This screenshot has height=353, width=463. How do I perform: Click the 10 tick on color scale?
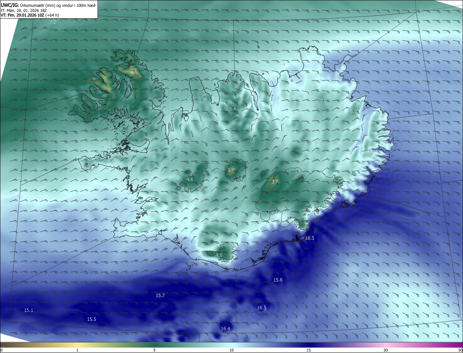click(x=231, y=350)
